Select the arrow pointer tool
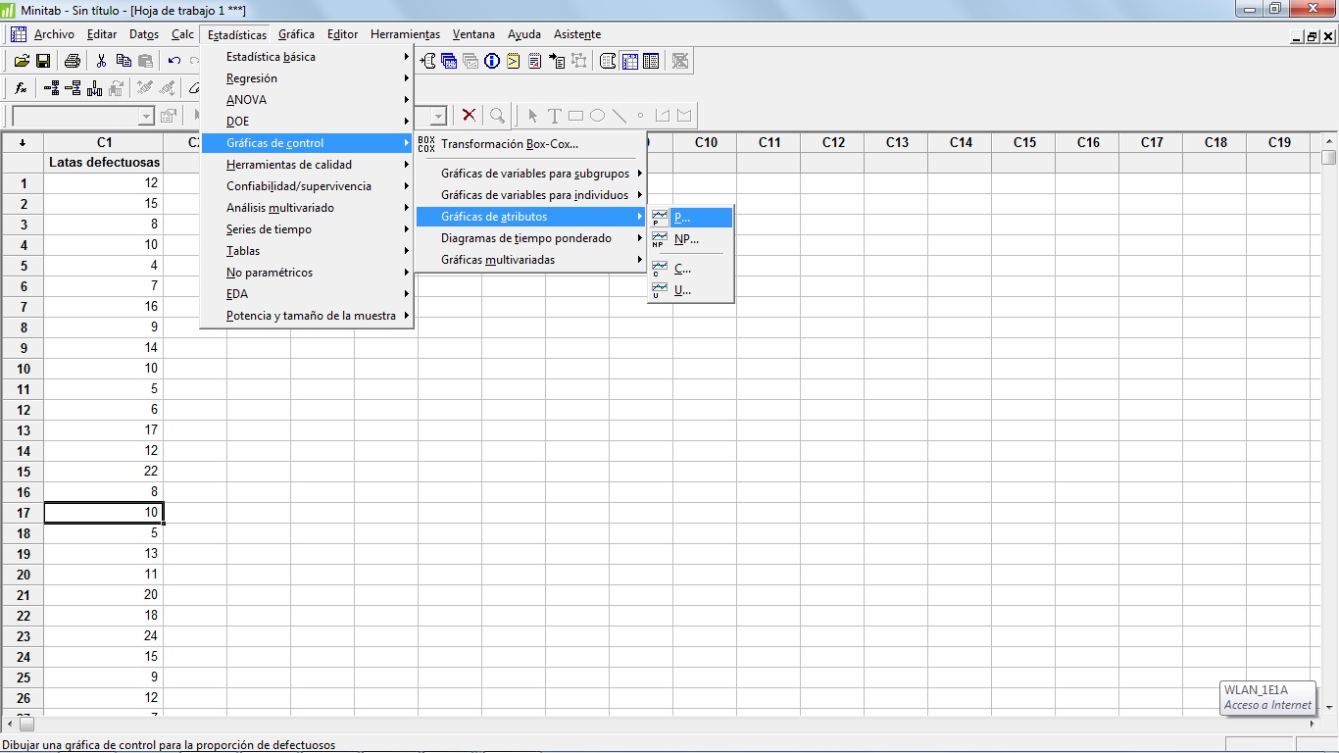Screen dimensions: 1339x753 pos(533,116)
